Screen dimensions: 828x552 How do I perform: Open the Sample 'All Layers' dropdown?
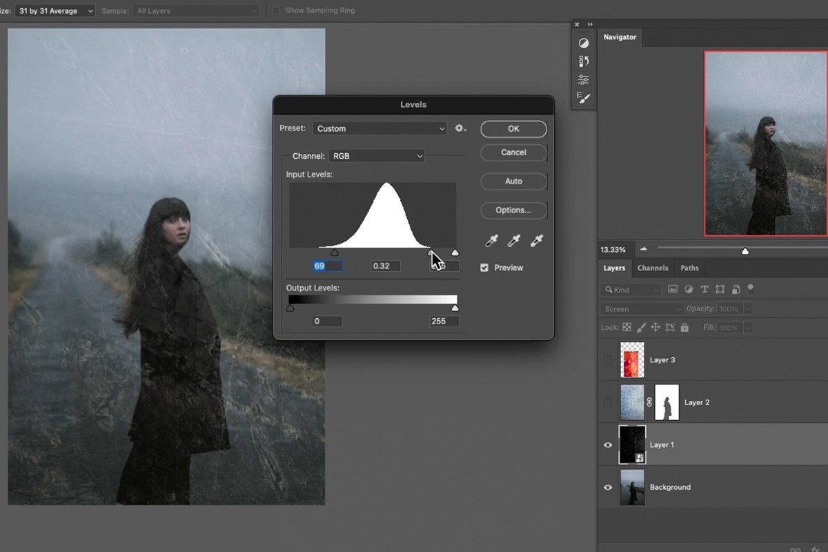(x=197, y=10)
